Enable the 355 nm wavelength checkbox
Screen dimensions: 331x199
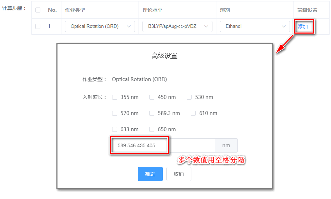point(115,97)
